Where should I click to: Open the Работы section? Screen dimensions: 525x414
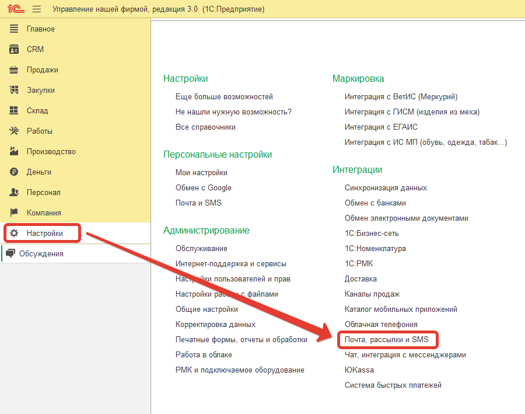pos(40,131)
